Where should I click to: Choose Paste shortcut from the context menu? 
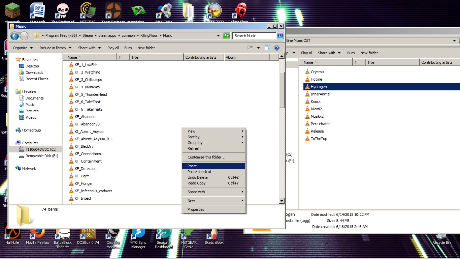click(x=213, y=172)
